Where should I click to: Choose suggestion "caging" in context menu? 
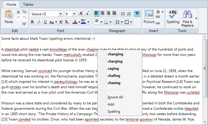point(113,68)
